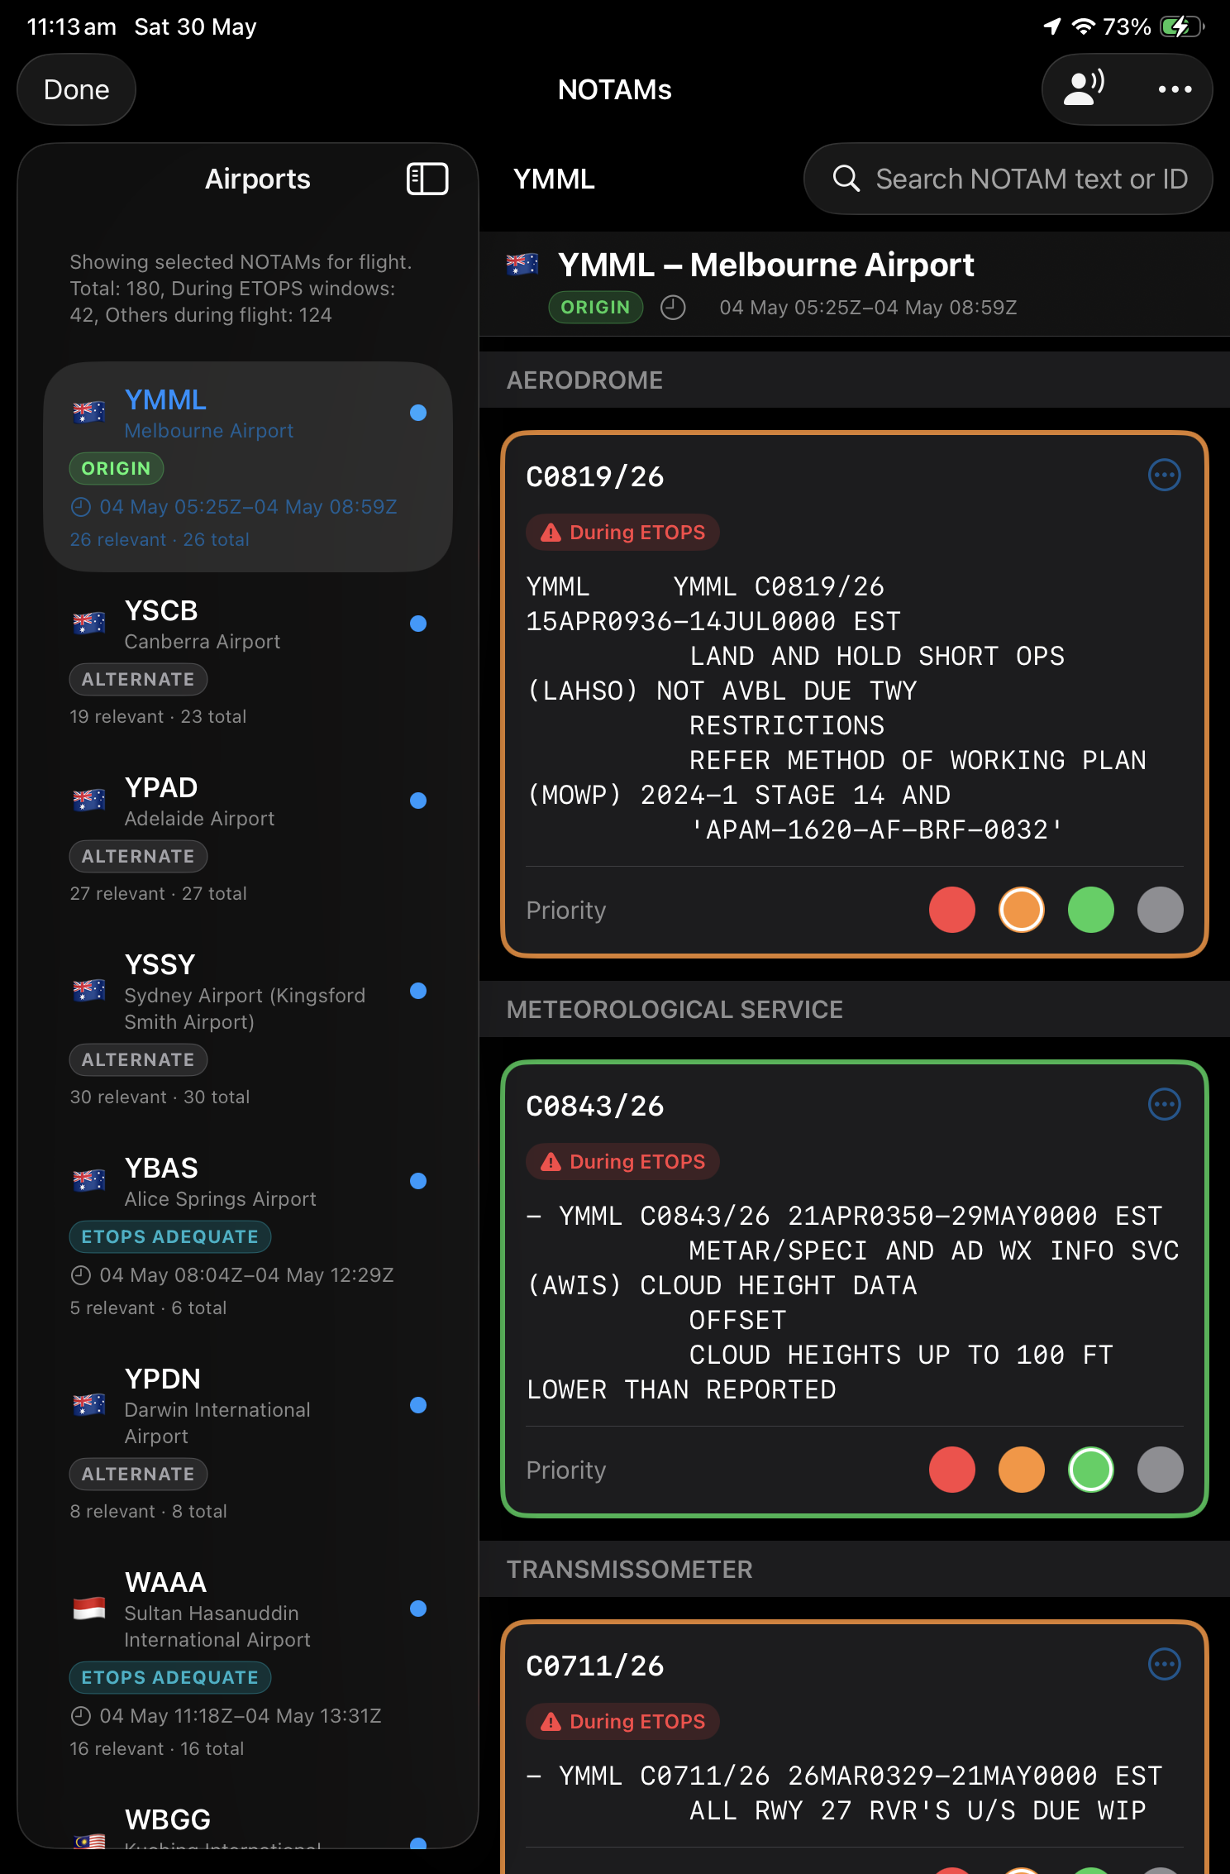
Task: Select the METEOROLOGICAL SERVICE section header
Action: click(855, 1010)
